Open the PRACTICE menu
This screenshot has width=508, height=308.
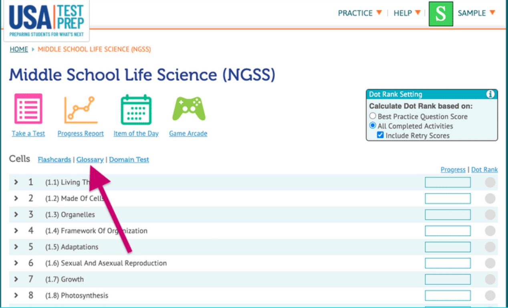[360, 13]
